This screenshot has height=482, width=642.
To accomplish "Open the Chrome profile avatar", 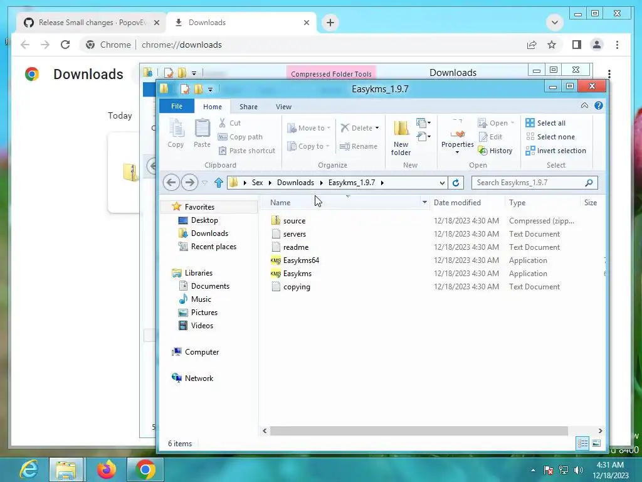I will (597, 45).
